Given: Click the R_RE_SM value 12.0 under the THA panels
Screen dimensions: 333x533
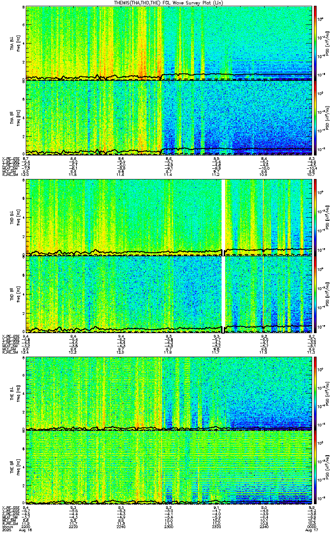Looking at the screenshot, I should coord(25,175).
